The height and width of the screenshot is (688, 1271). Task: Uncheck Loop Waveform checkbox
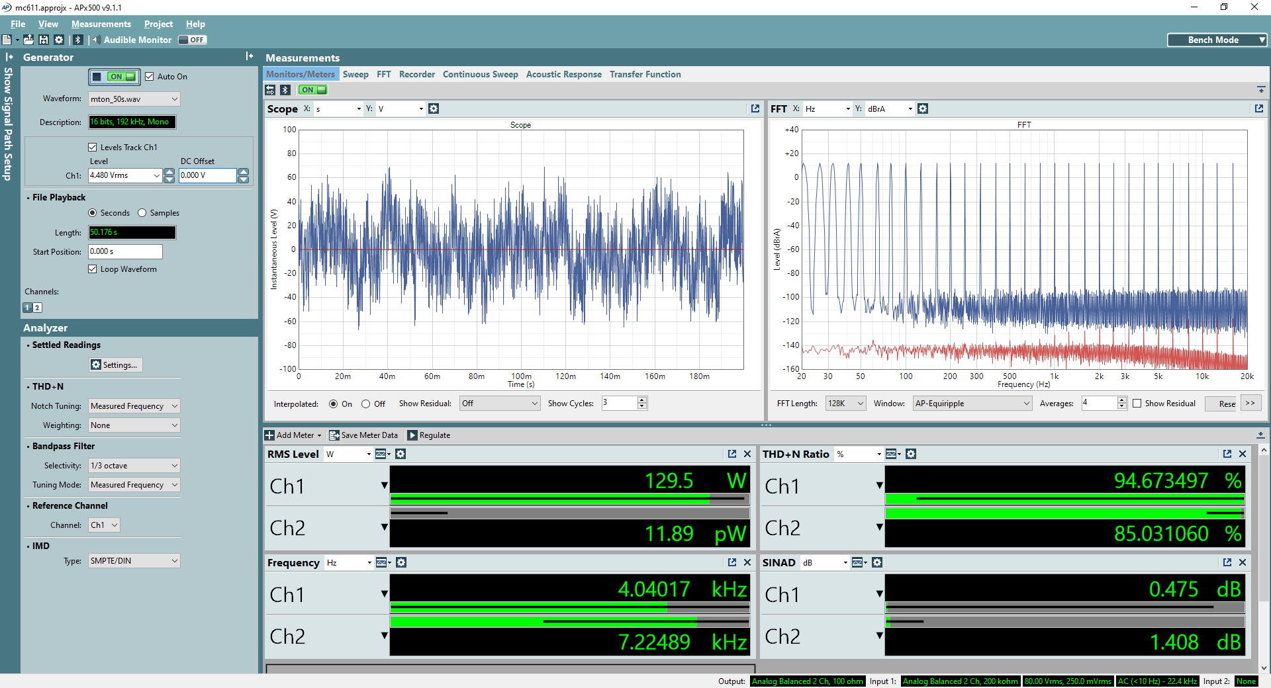93,269
